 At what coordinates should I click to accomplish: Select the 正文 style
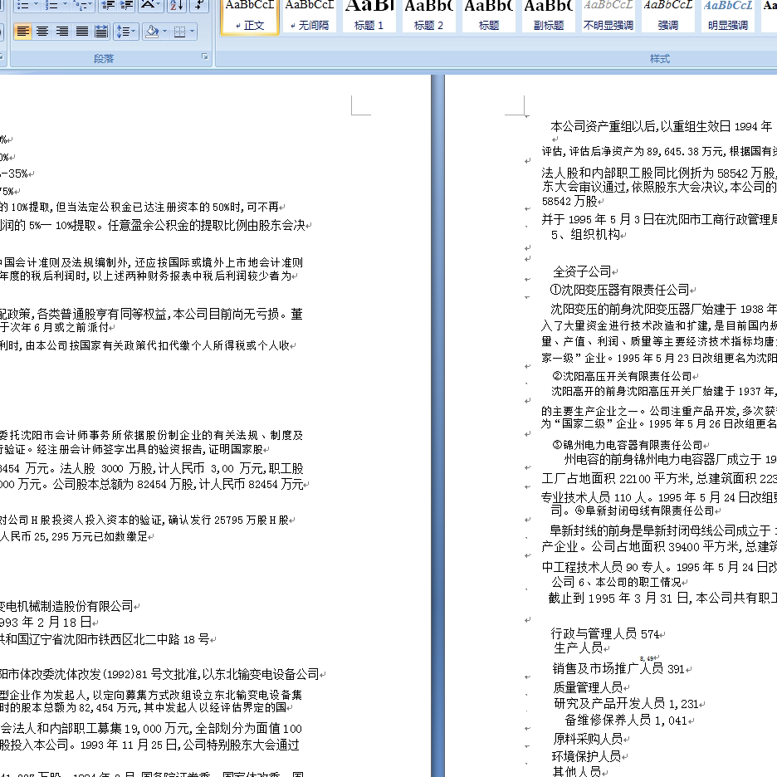click(250, 16)
